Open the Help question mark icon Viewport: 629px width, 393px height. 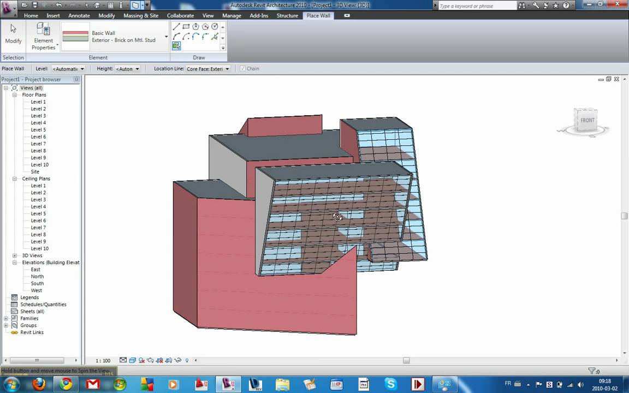click(x=566, y=5)
